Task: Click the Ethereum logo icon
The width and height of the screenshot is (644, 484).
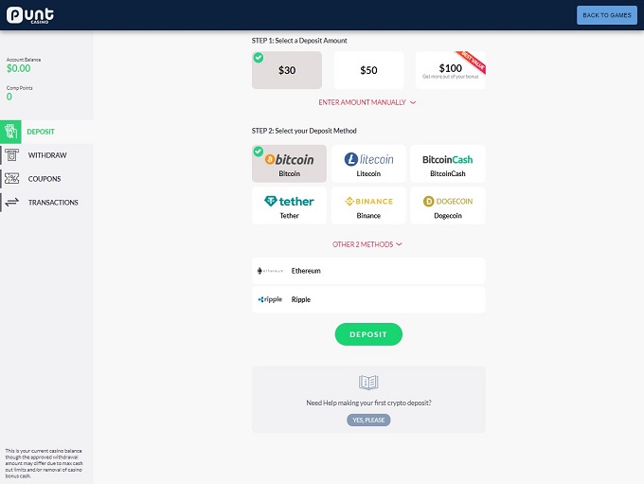Action: tap(270, 271)
